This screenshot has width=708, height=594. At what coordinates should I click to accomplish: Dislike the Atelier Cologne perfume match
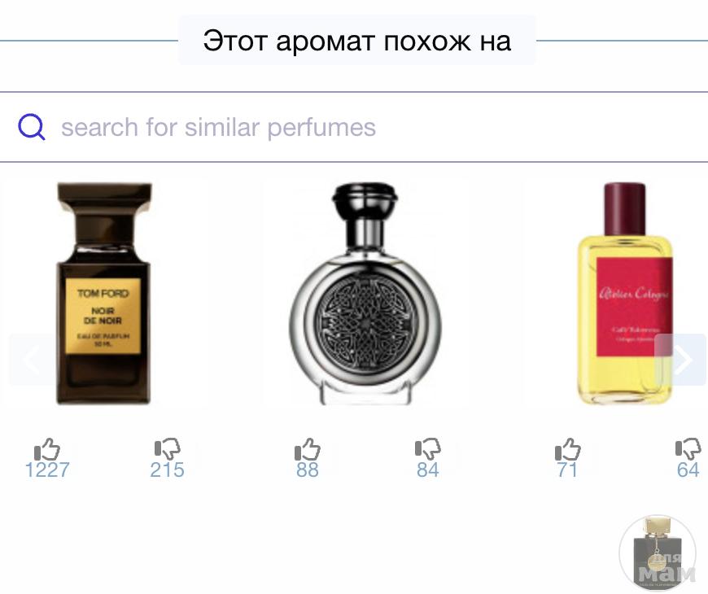tap(688, 449)
